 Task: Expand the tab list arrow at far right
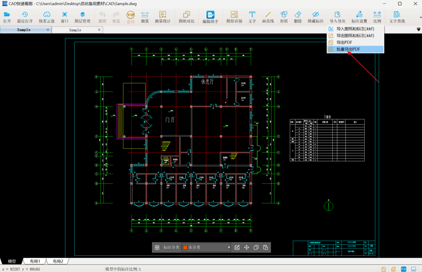click(418, 30)
